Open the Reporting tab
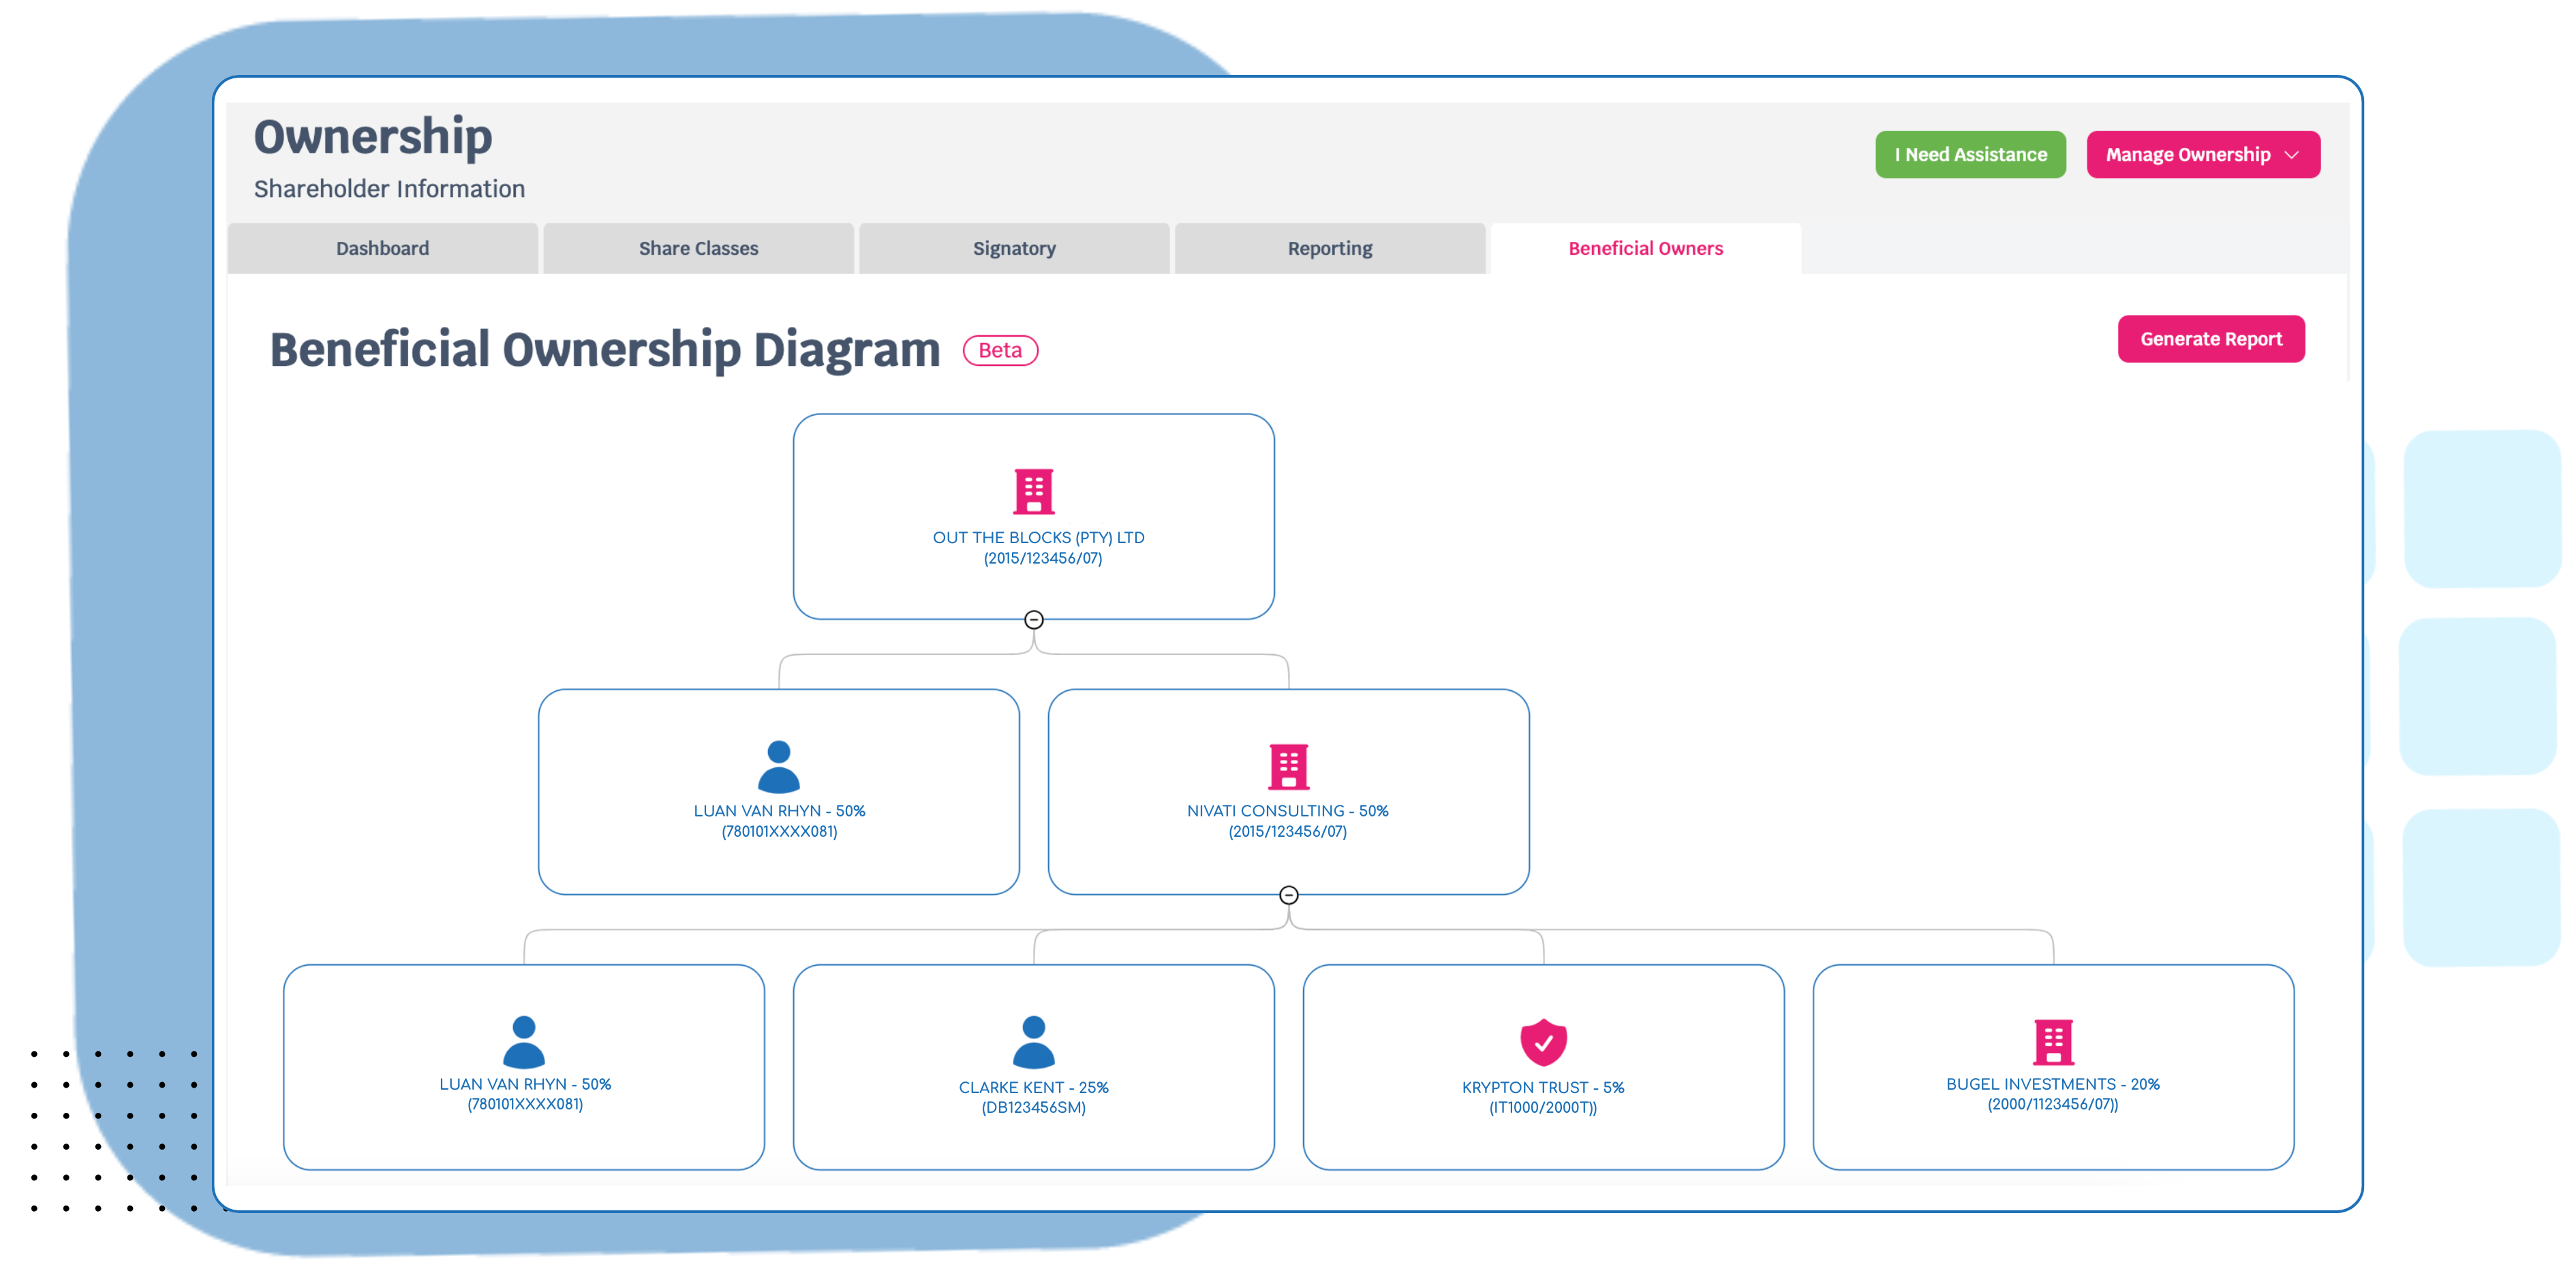The width and height of the screenshot is (2576, 1288). click(x=1329, y=248)
